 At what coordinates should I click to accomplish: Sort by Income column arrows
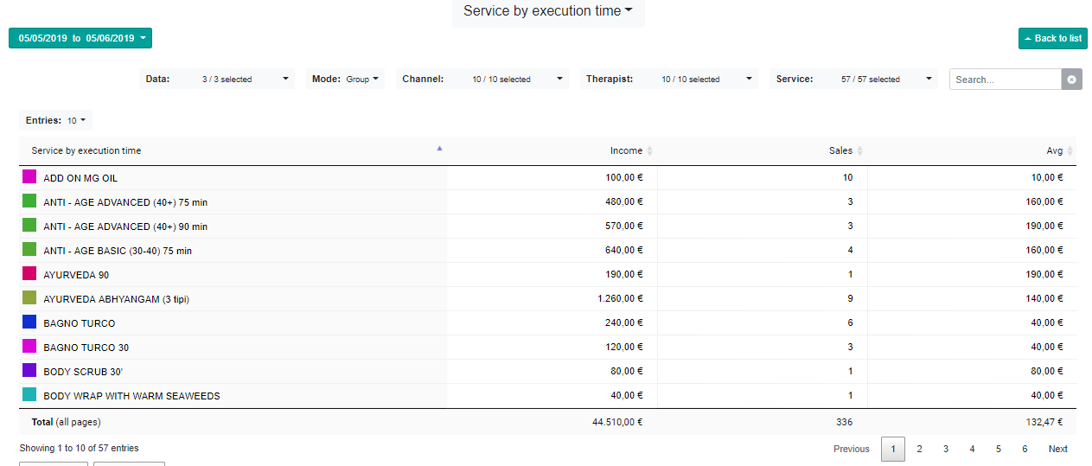pyautogui.click(x=649, y=151)
